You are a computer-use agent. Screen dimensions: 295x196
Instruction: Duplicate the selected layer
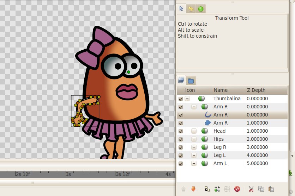tap(207, 189)
